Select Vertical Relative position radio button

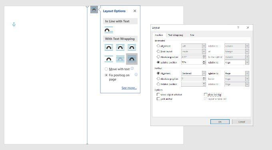pyautogui.click(x=158, y=84)
